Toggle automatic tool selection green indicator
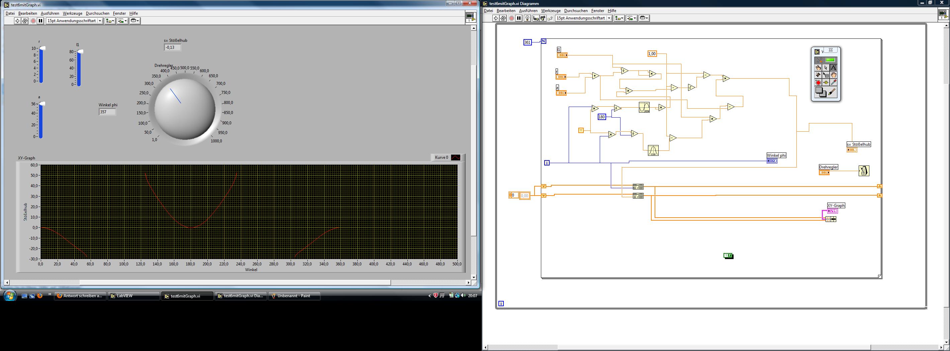 [x=830, y=60]
